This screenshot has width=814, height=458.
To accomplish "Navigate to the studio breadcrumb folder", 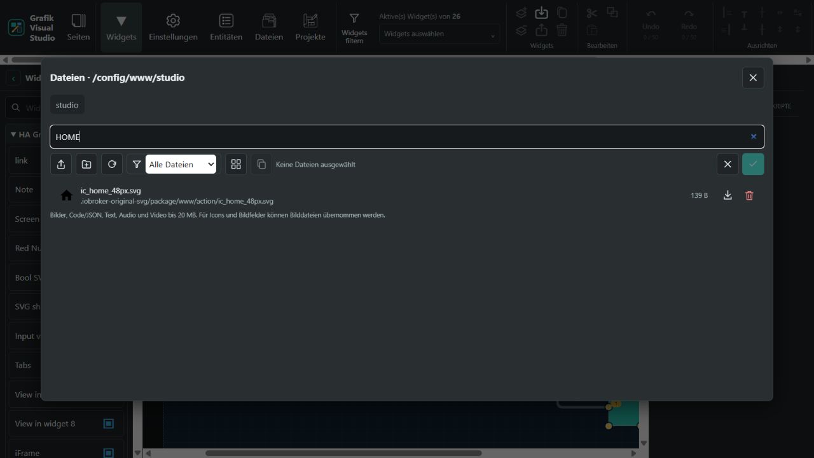I will tap(67, 105).
